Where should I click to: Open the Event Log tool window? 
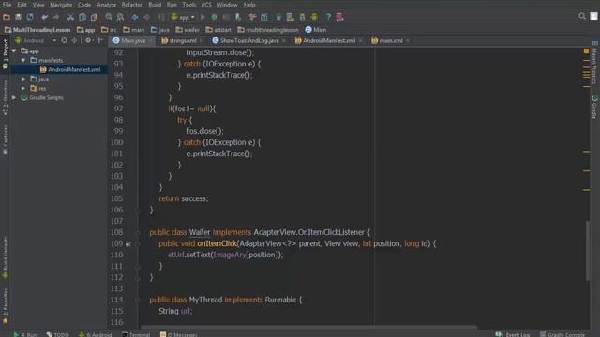point(513,334)
